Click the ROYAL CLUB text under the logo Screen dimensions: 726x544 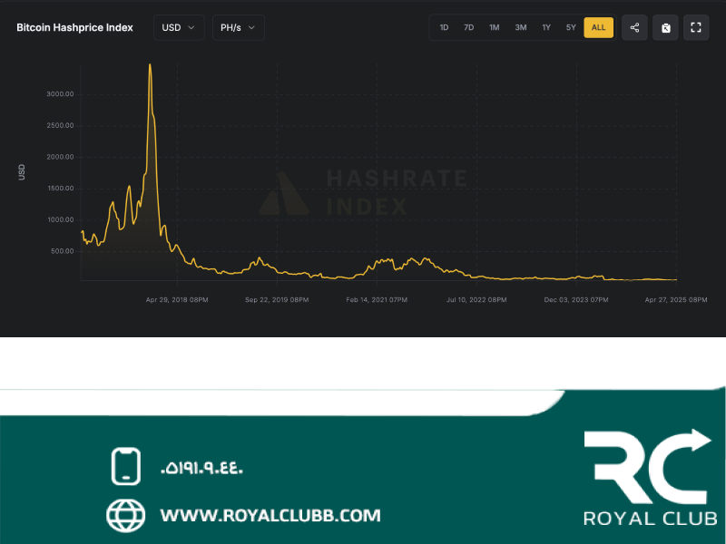(x=651, y=519)
